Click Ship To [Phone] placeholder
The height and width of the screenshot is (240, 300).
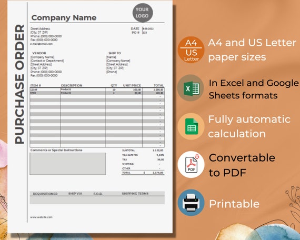[x=112, y=72]
